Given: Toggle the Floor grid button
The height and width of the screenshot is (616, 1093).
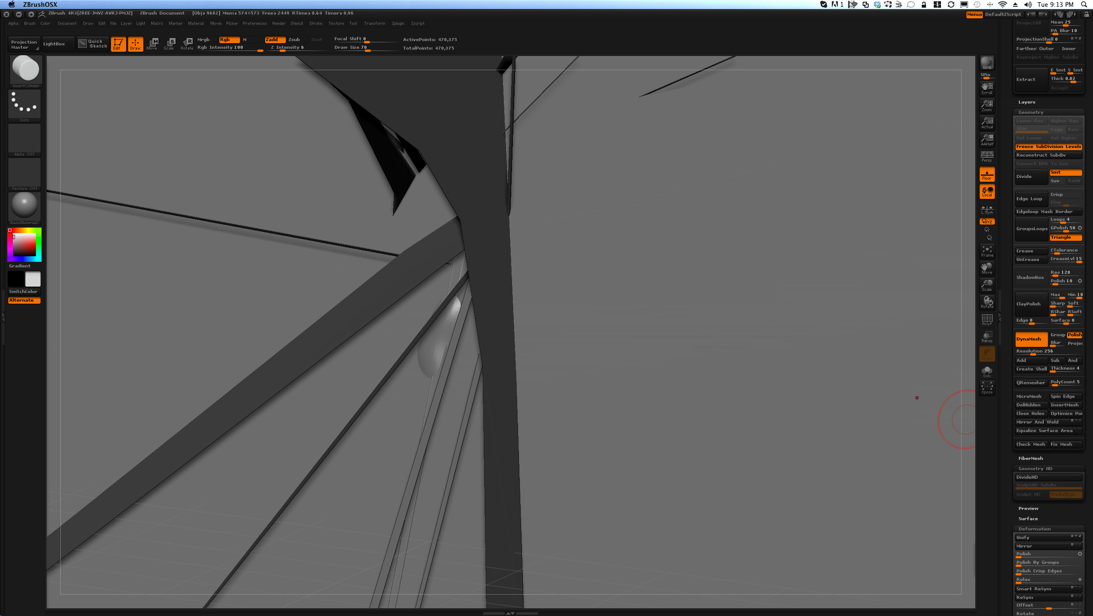Looking at the screenshot, I should pos(987,174).
